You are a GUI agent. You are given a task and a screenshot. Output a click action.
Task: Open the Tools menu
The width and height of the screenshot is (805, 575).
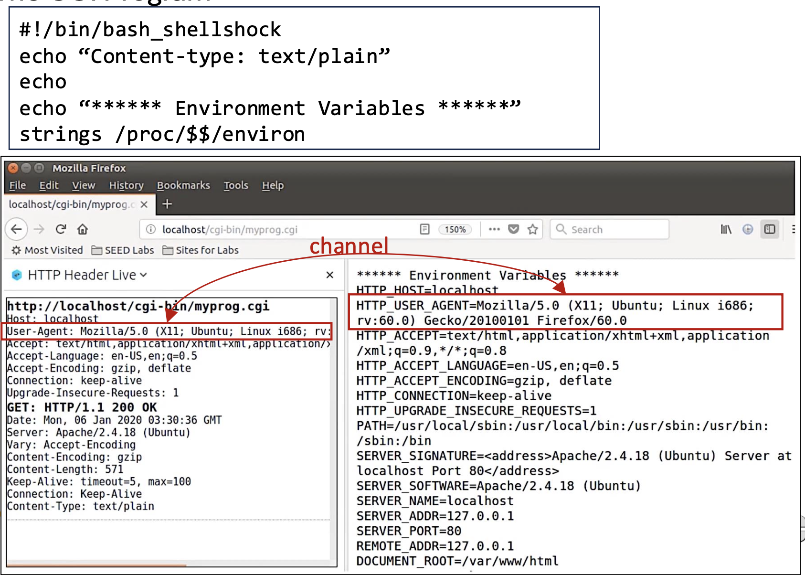click(236, 185)
